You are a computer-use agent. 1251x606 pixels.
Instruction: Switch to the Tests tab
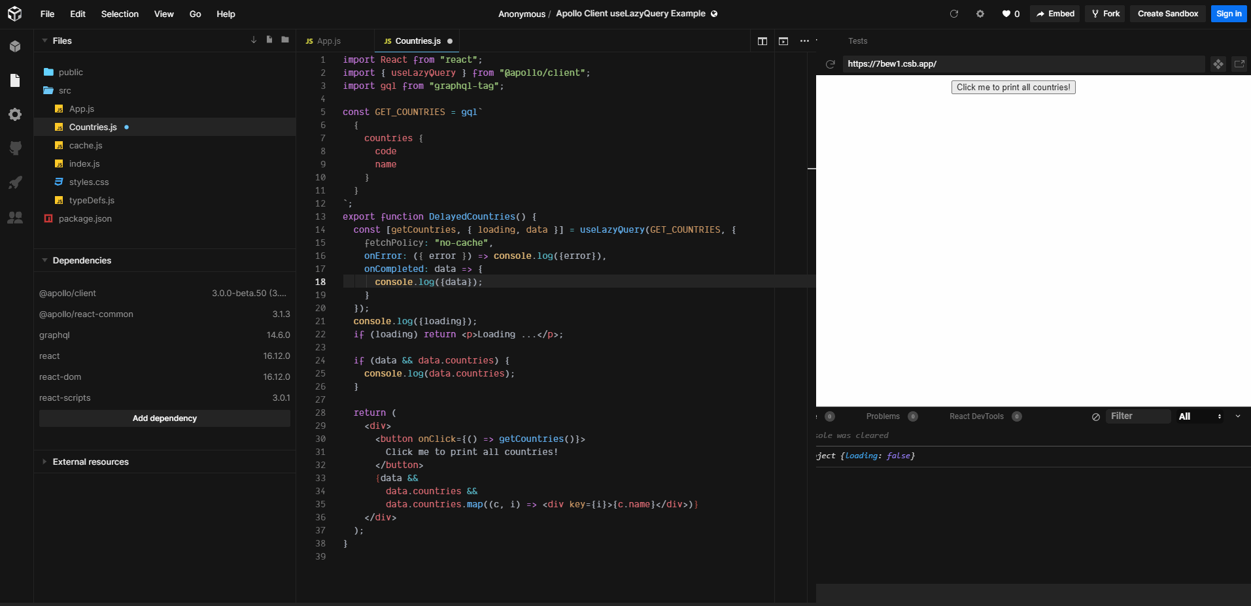(857, 41)
